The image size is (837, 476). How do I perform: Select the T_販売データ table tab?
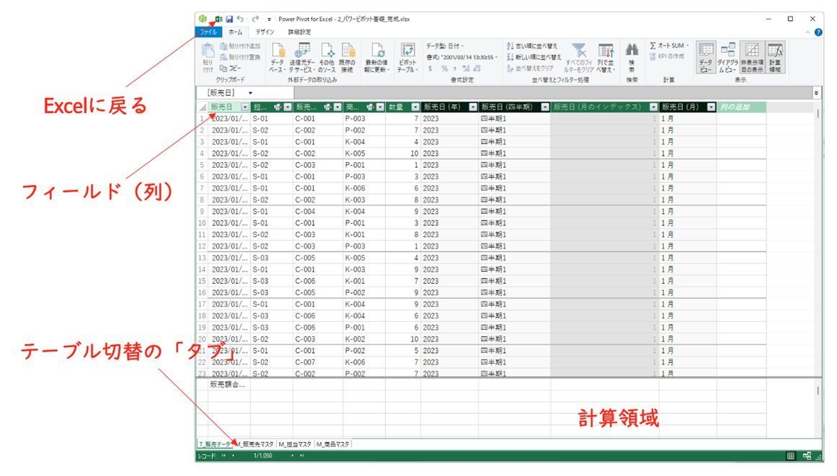[x=215, y=444]
